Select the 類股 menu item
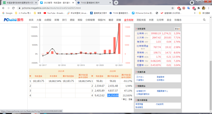212x114 pixels. pyautogui.click(x=80, y=20)
